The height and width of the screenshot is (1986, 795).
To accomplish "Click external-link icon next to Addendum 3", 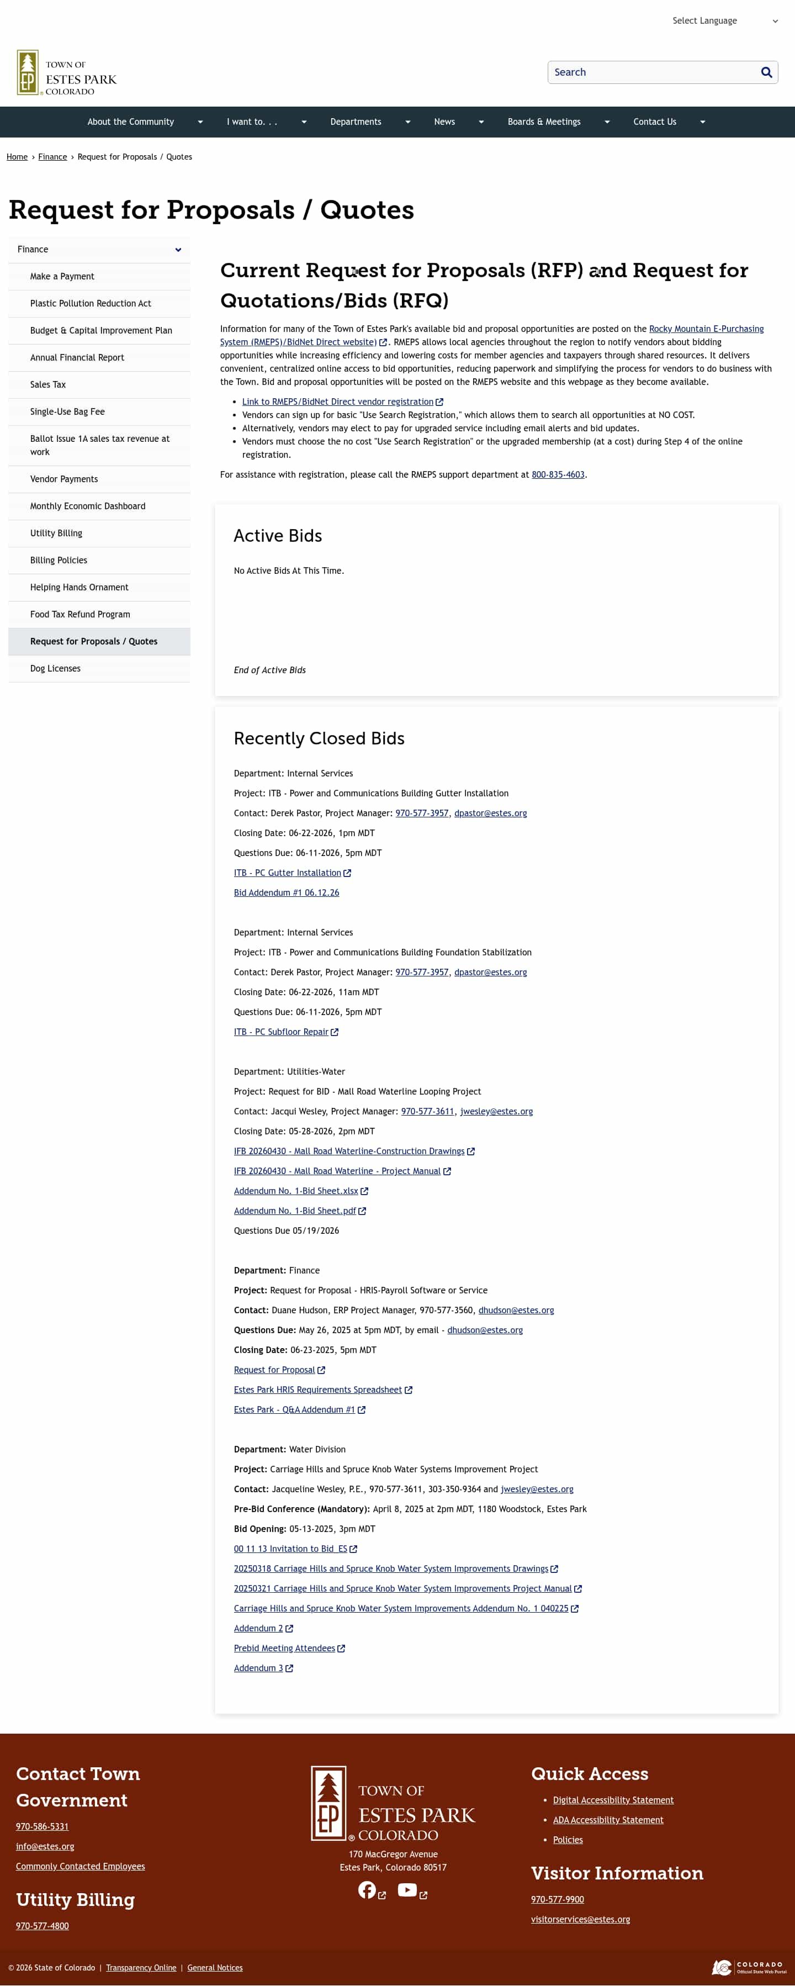I will point(290,1668).
